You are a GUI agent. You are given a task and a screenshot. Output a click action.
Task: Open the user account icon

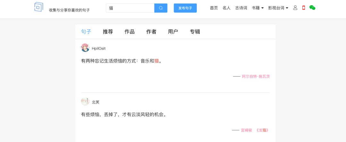click(x=295, y=8)
